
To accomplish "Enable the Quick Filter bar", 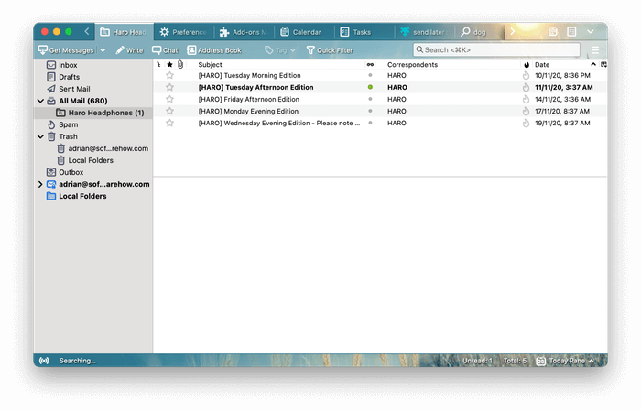I will point(330,50).
